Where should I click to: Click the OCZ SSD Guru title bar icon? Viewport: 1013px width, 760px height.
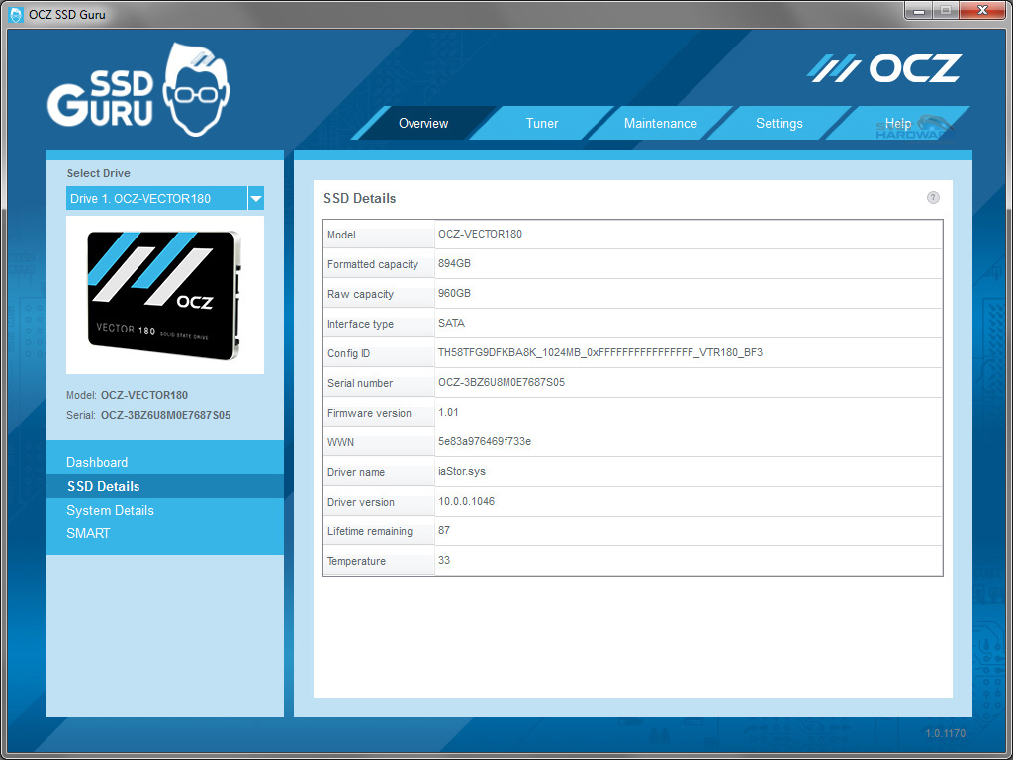point(14,14)
